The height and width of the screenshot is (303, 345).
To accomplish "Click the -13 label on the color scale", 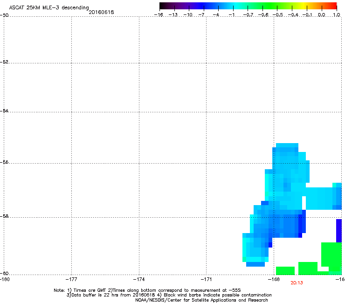I will click(173, 15).
